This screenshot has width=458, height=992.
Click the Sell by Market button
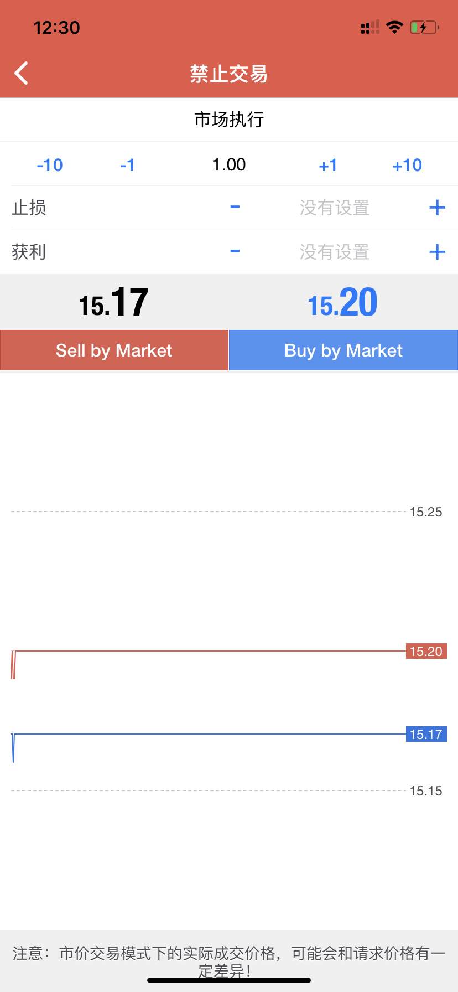click(114, 350)
